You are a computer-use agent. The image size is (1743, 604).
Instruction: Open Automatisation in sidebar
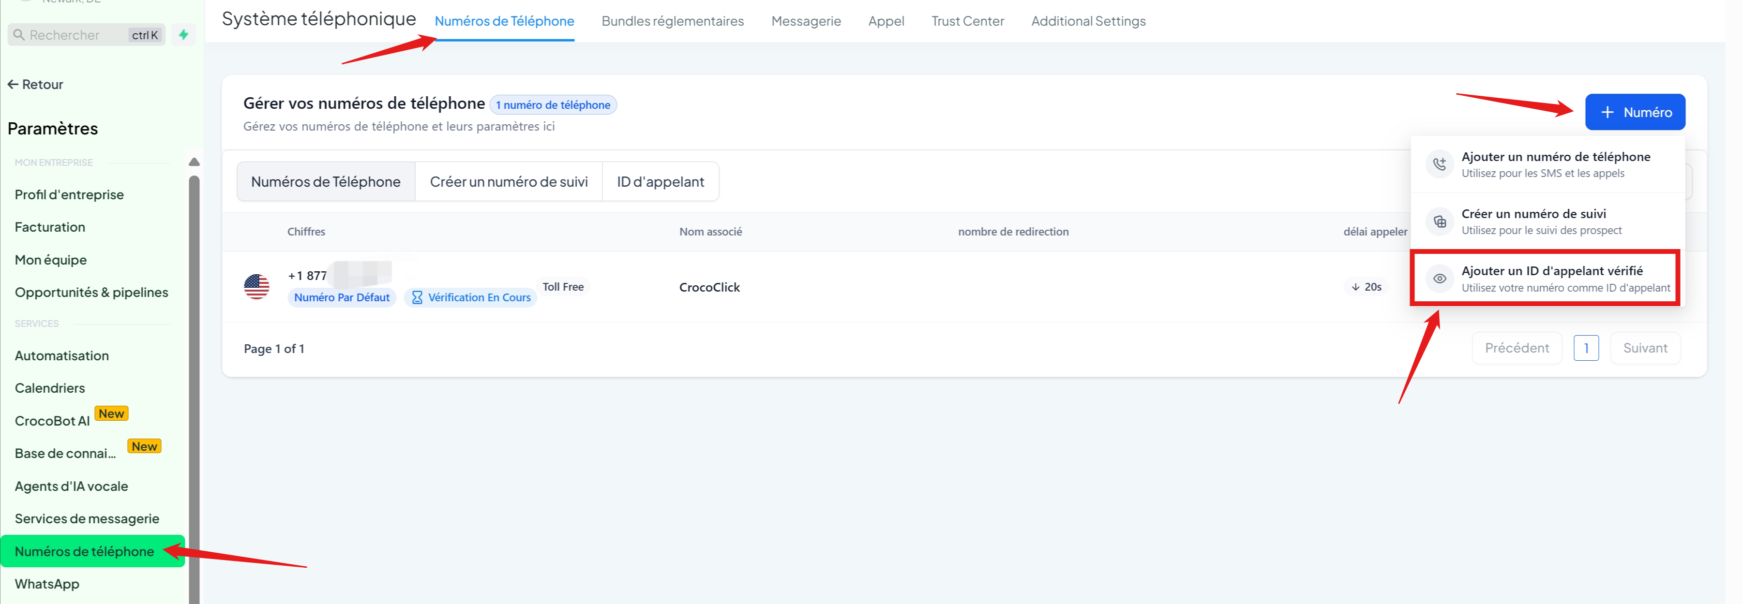pyautogui.click(x=61, y=356)
